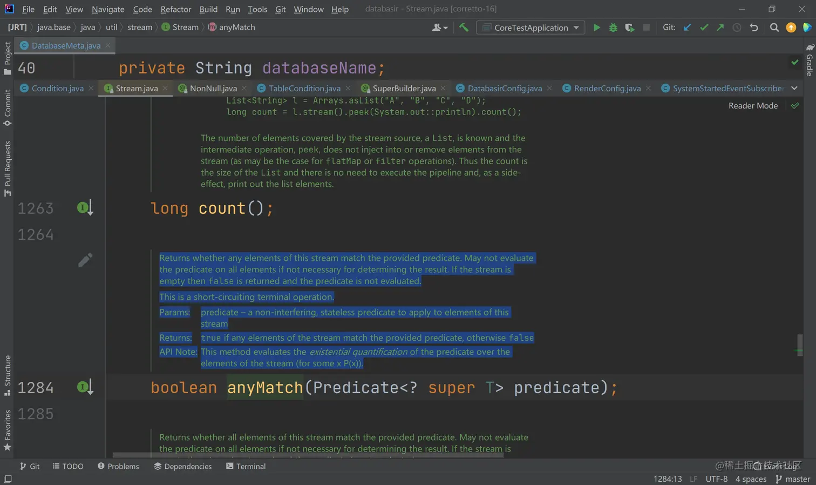Open Terminal tool window

tap(246, 466)
